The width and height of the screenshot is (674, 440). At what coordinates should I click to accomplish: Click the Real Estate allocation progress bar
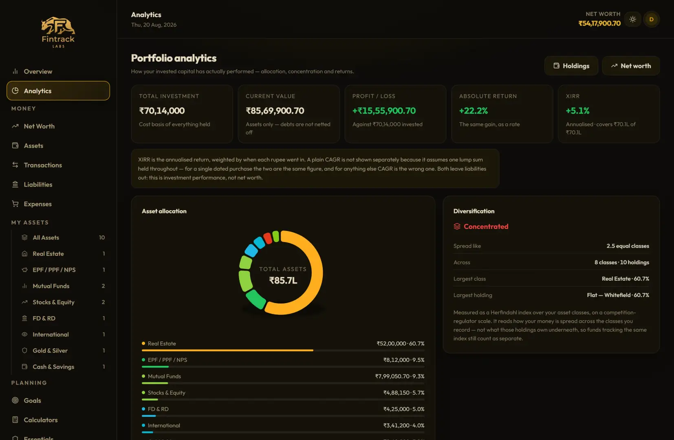click(283, 350)
